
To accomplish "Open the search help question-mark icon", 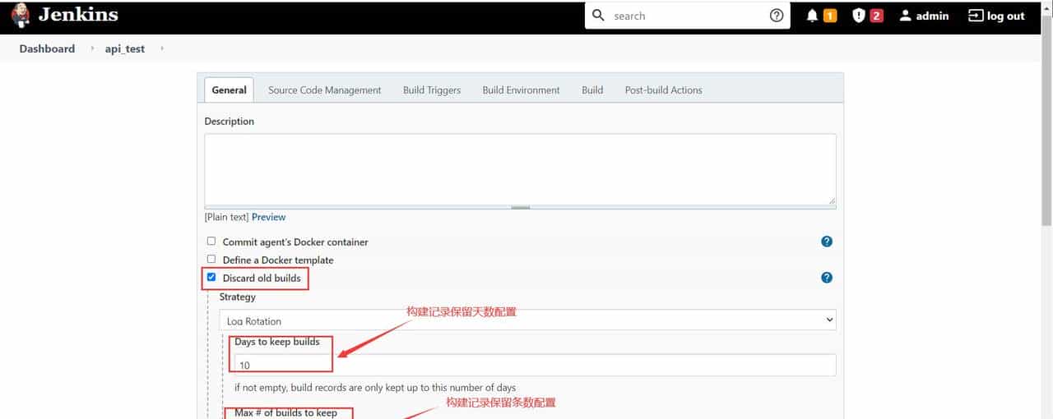I will coord(777,16).
